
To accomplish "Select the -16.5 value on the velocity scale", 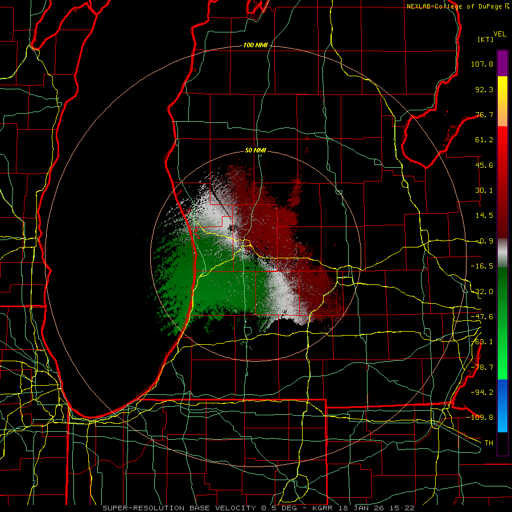I will [482, 266].
